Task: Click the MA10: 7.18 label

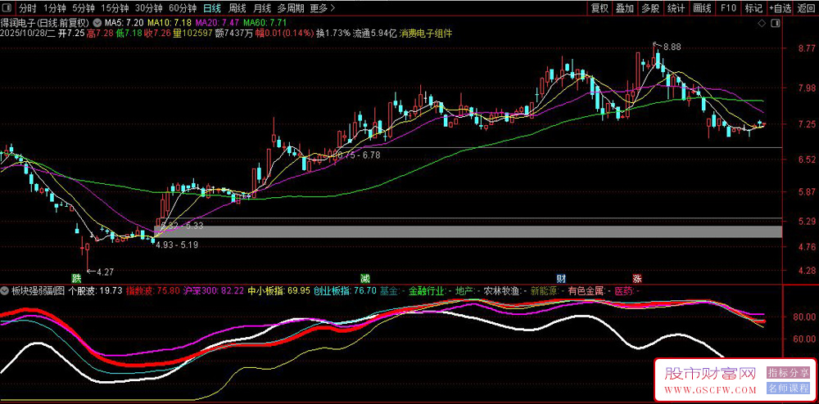Action: pos(169,23)
